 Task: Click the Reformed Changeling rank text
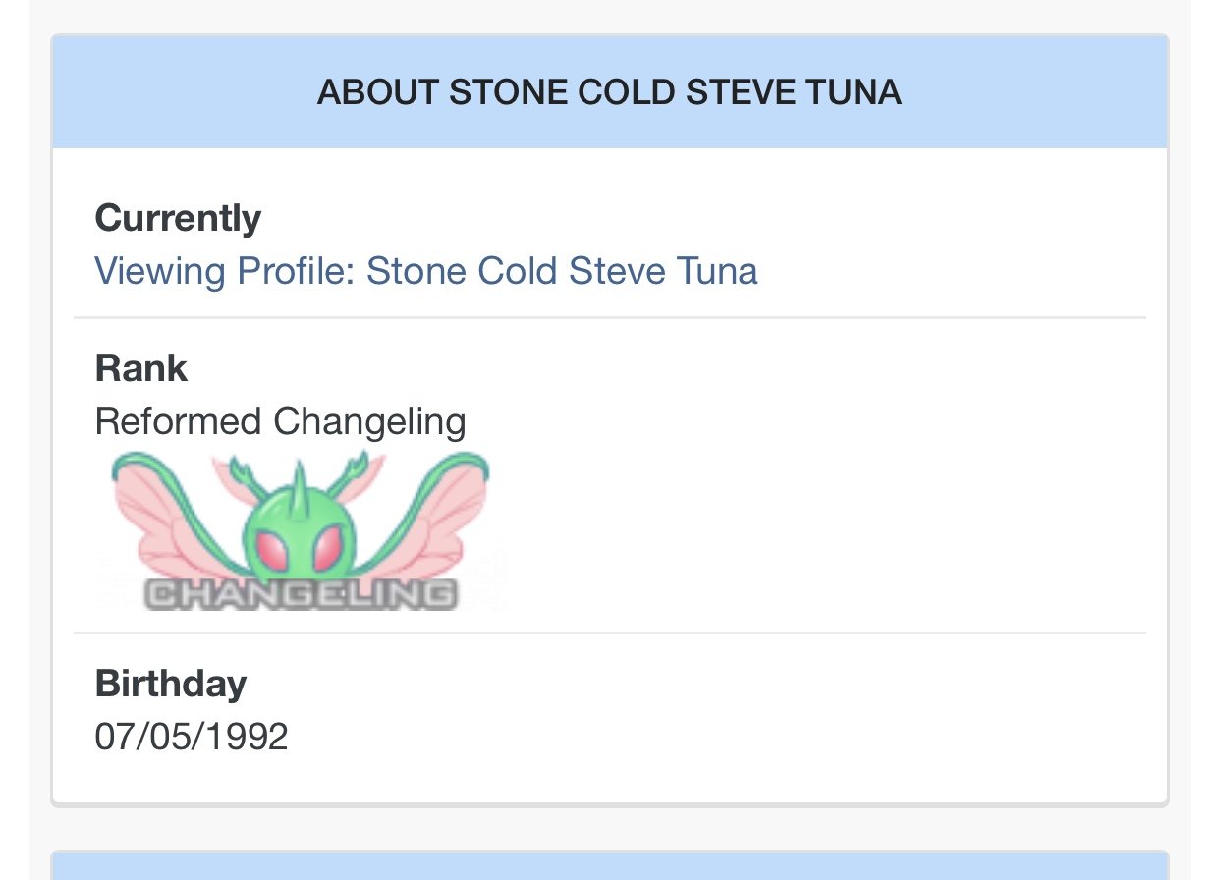coord(280,421)
